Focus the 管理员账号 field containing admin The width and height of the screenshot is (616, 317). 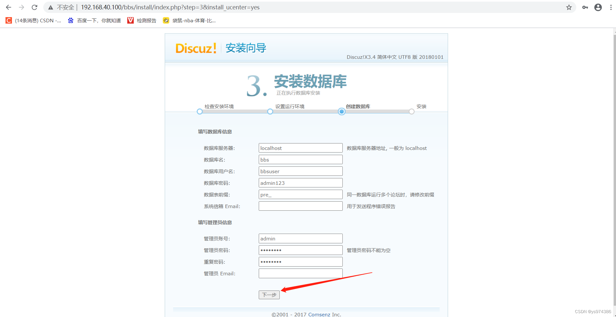300,238
